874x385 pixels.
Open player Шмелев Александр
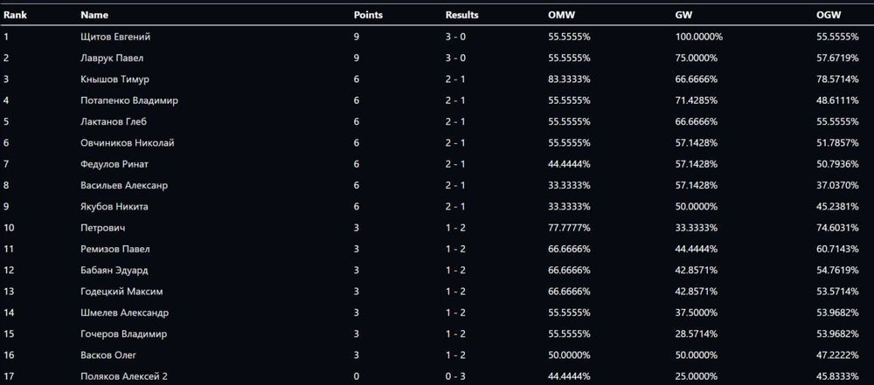click(125, 313)
